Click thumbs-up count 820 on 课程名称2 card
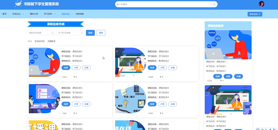Viewport: 278px width, 130px height. click(151, 77)
